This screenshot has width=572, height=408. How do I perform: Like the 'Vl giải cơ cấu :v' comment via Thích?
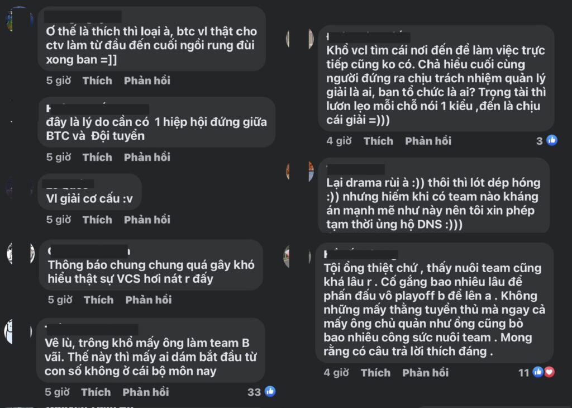click(x=97, y=220)
